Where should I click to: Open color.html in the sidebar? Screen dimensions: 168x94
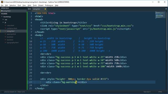click(10, 26)
